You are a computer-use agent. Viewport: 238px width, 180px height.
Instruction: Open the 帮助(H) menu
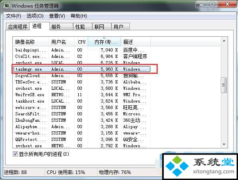79,16
